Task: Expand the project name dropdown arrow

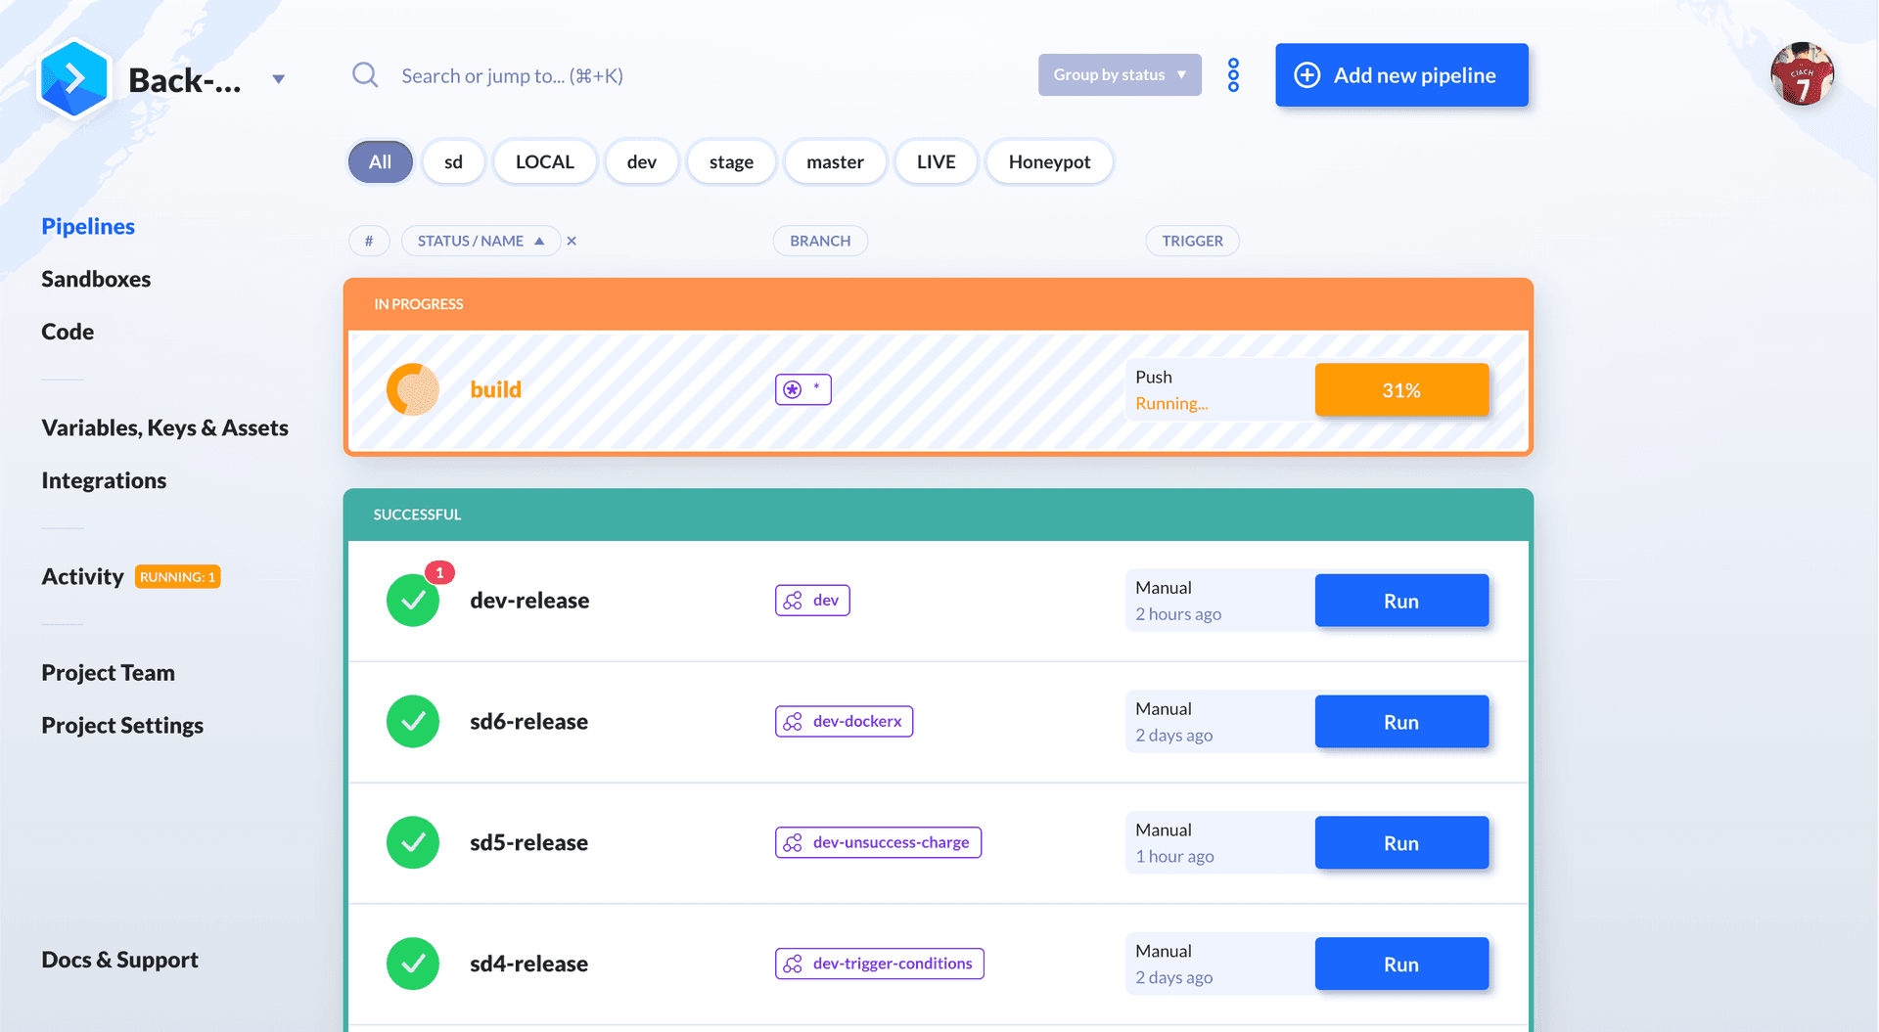Action: click(x=279, y=79)
